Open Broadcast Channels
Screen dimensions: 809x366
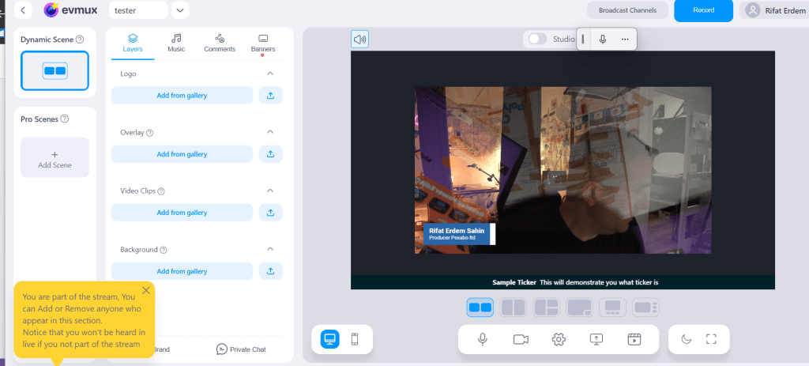tap(627, 10)
